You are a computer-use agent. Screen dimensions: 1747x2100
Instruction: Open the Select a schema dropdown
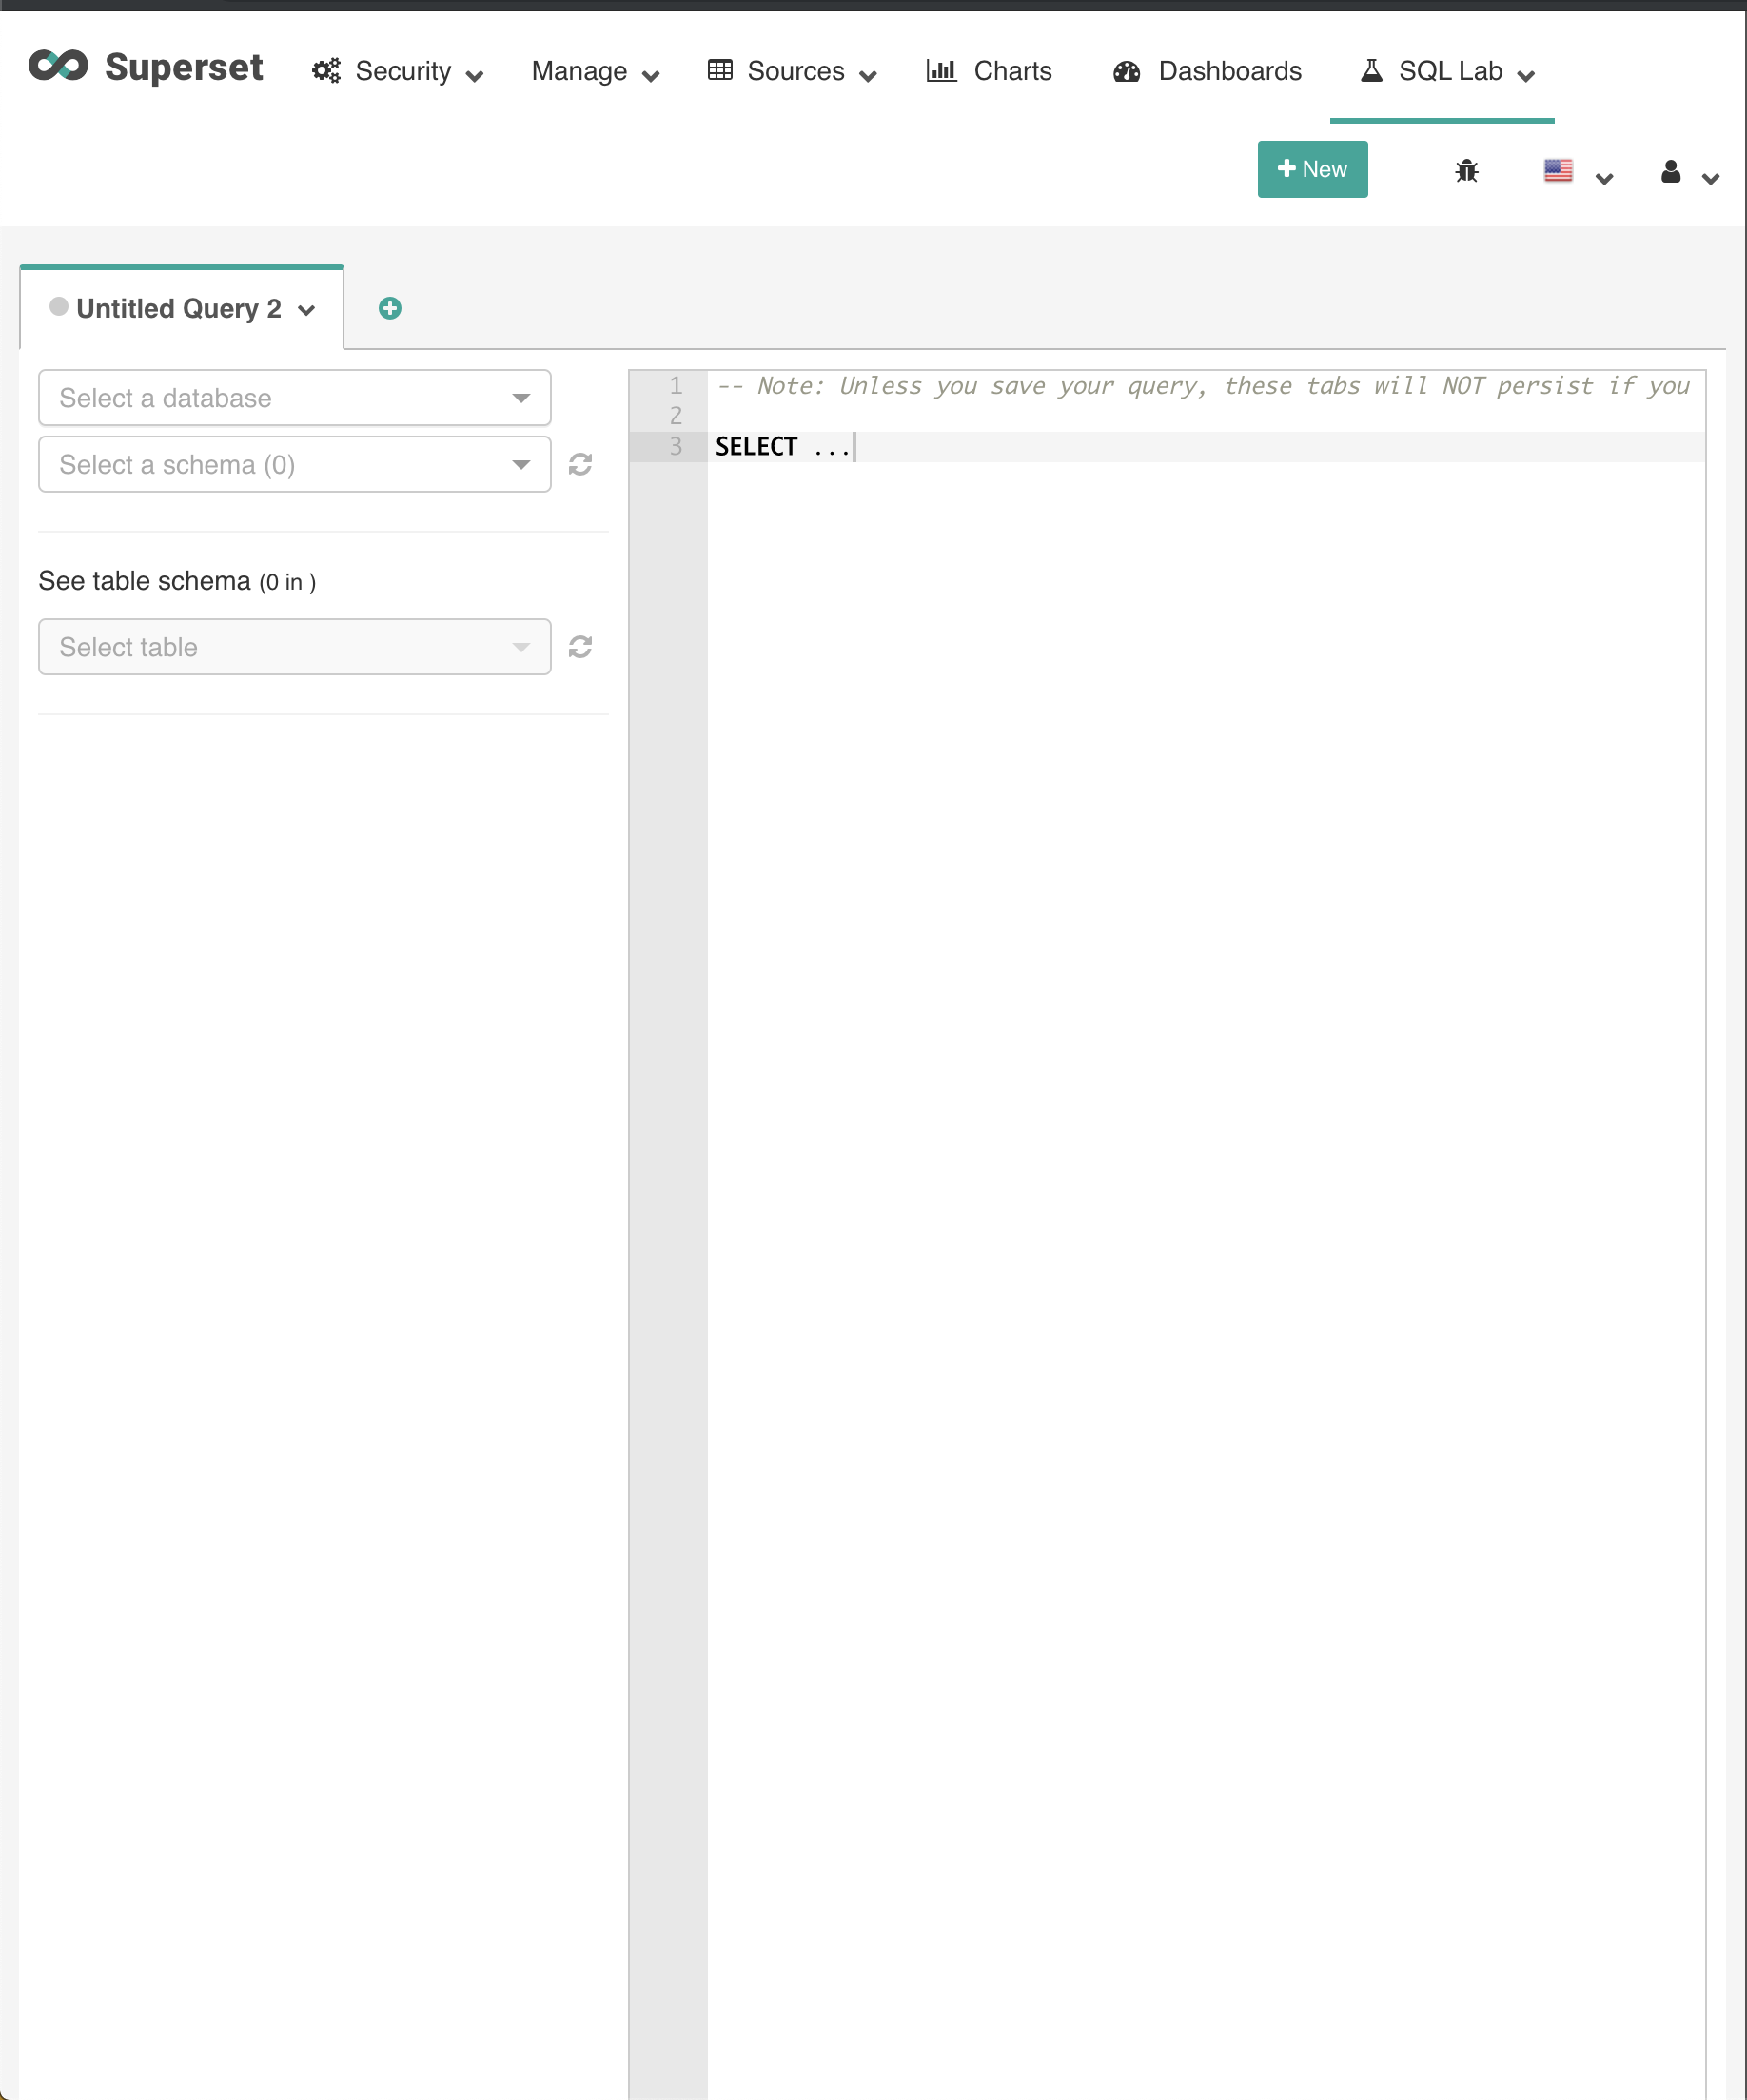294,464
